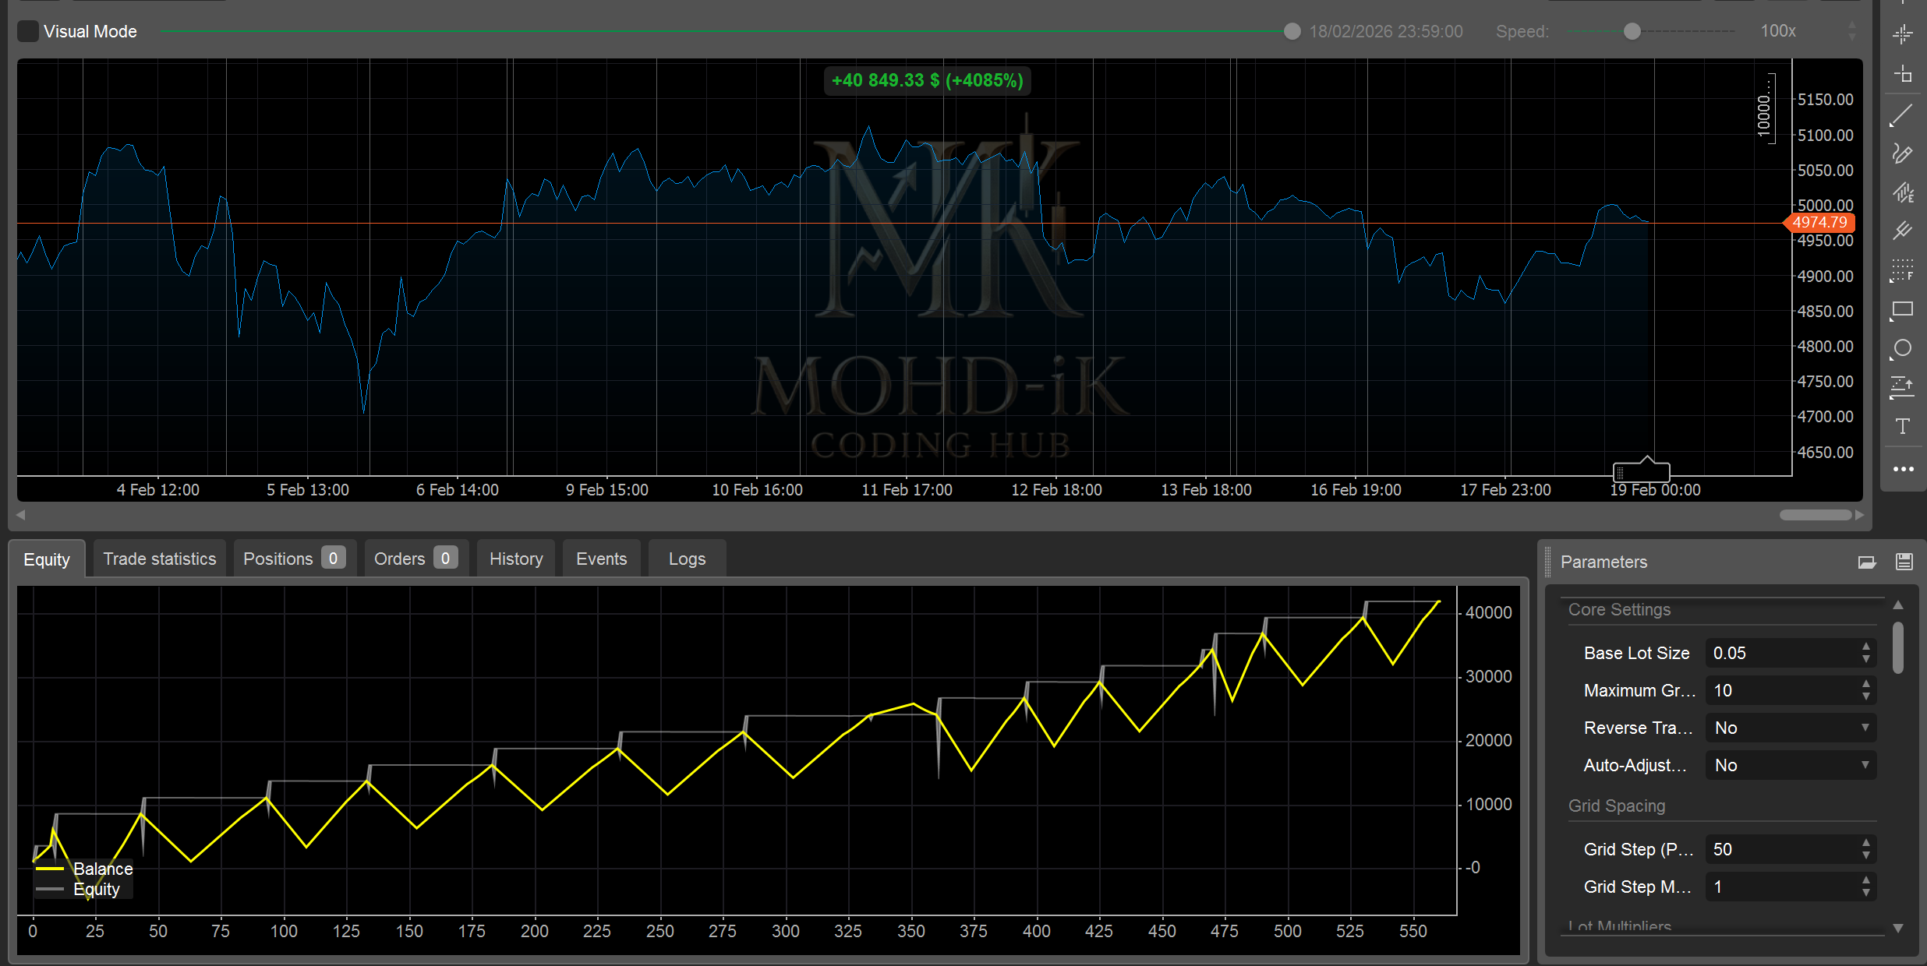
Task: Choose the freehand pencil drawing tool
Action: pos(1903,153)
